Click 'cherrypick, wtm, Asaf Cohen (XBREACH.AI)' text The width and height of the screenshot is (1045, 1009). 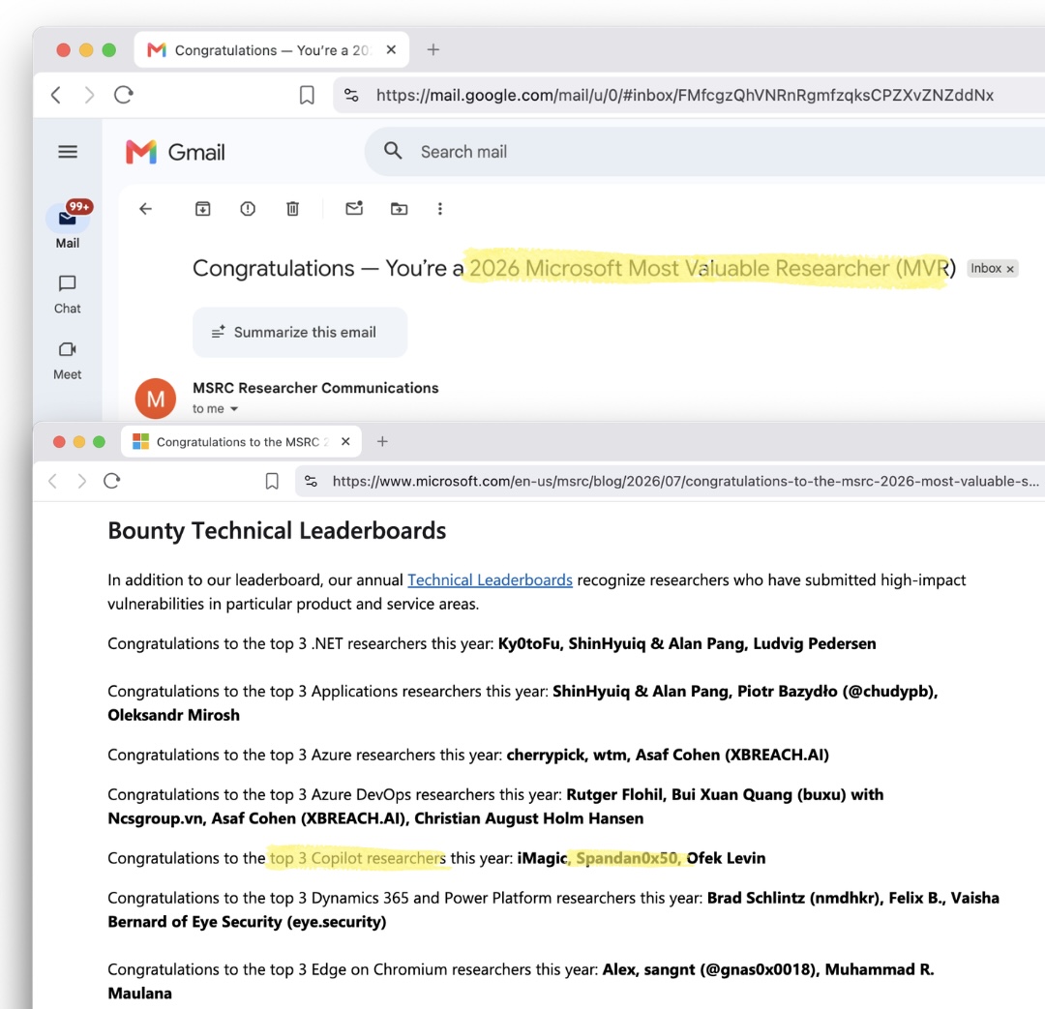668,756
